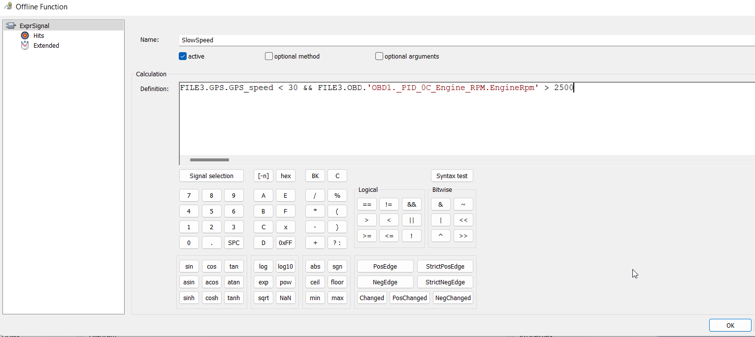The height and width of the screenshot is (337, 755).
Task: Insert the bitwise | OR operator
Action: 441,220
